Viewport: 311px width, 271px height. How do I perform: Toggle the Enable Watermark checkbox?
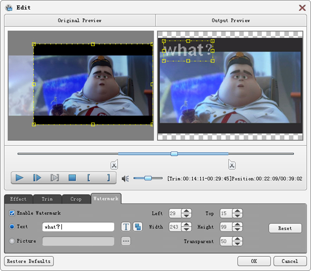point(12,213)
